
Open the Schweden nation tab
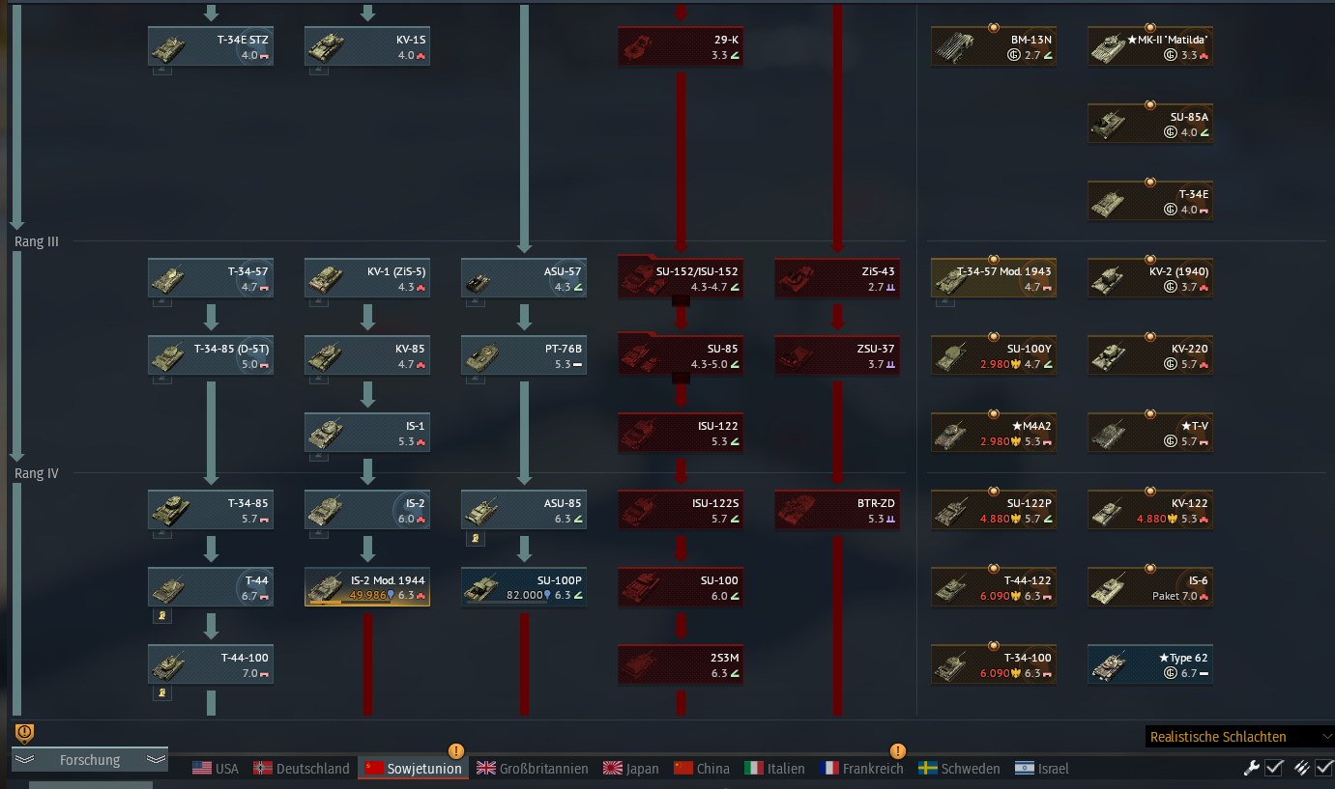click(959, 769)
